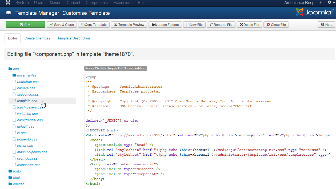Click Delete File button
The image size is (336, 189).
249,25
